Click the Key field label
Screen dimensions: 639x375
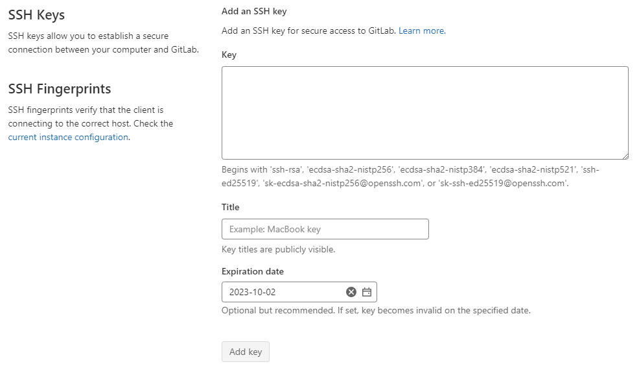point(229,55)
